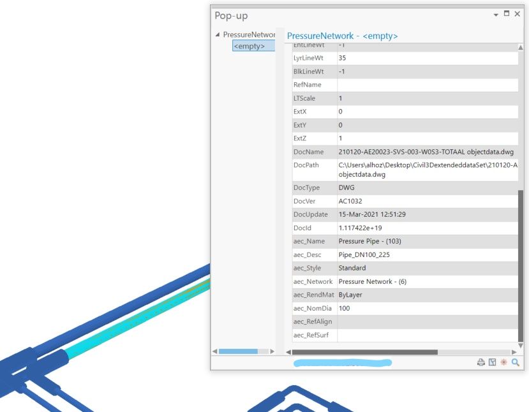Click the RefName field label

(307, 85)
